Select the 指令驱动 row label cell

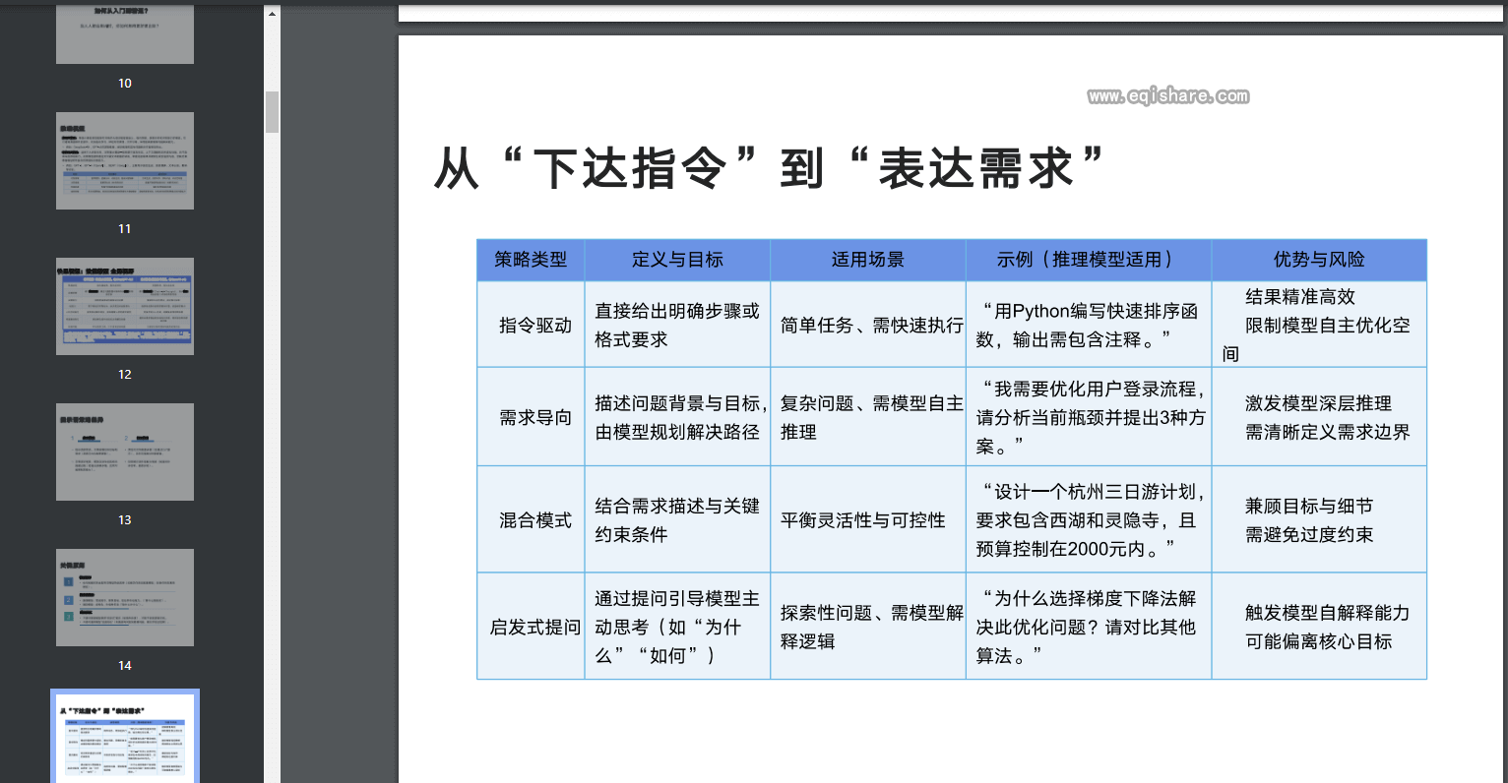(x=534, y=325)
